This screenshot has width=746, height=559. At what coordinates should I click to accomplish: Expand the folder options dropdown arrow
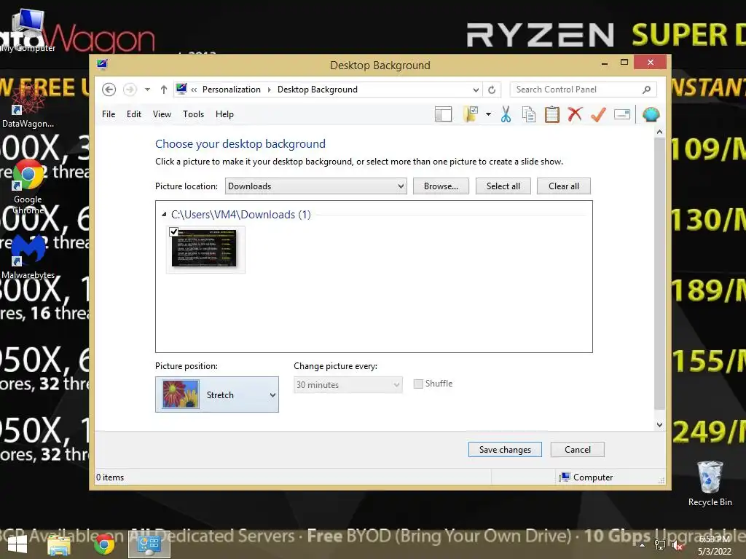coord(488,114)
